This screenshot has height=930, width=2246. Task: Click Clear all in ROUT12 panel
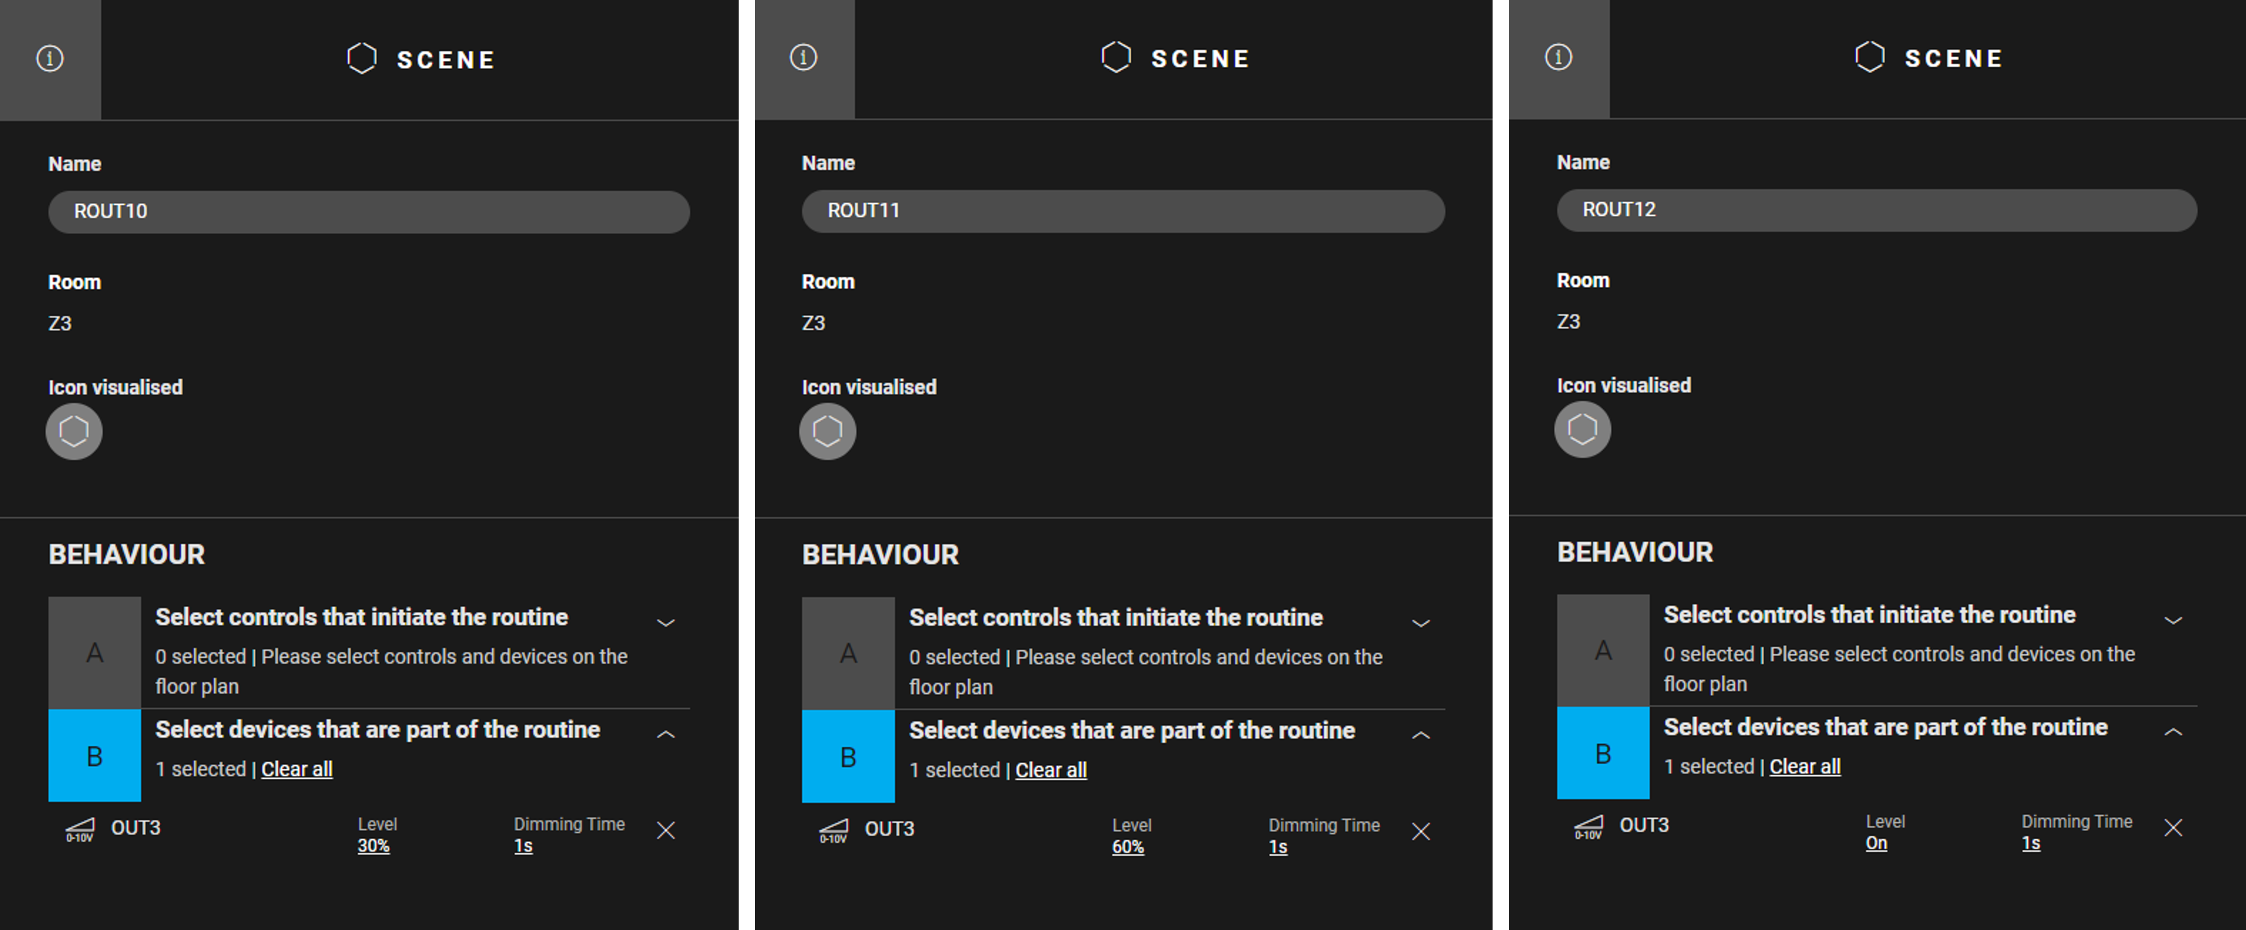(1805, 767)
